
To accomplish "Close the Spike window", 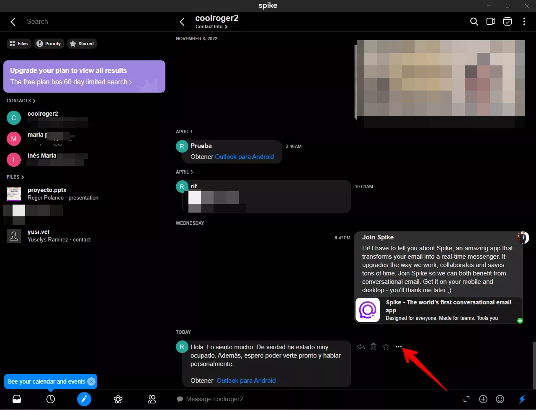I will click(x=527, y=6).
